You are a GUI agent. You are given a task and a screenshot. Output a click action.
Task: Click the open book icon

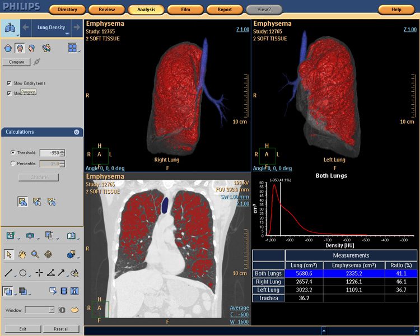coord(71,236)
